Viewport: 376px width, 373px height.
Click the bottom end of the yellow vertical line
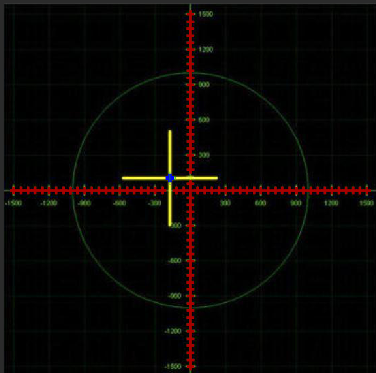click(169, 225)
